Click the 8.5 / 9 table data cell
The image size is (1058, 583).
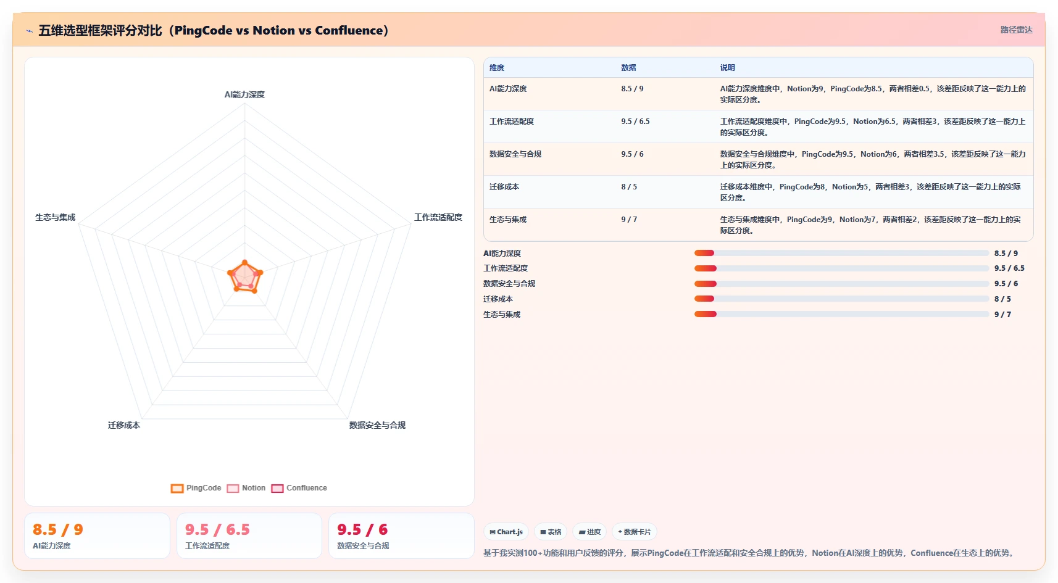pyautogui.click(x=632, y=89)
